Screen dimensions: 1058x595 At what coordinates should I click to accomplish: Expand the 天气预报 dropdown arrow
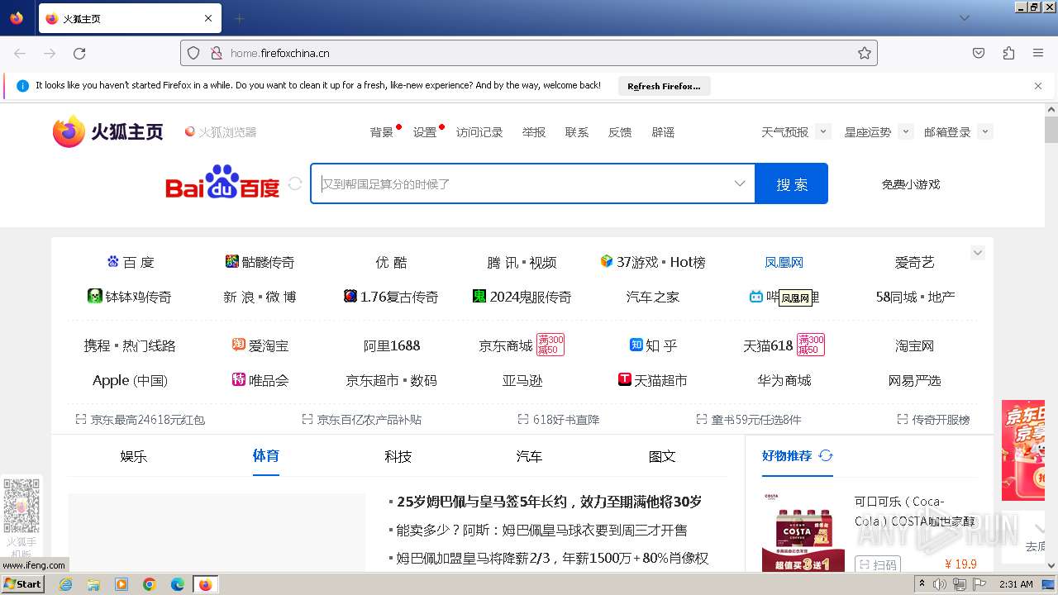pyautogui.click(x=822, y=131)
